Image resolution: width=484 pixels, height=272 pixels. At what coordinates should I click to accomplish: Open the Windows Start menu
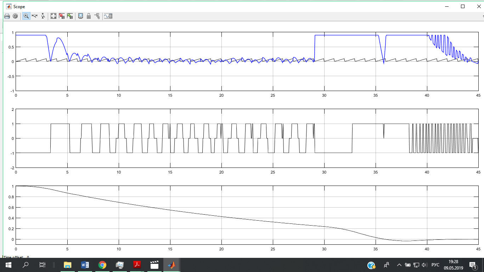(8, 265)
